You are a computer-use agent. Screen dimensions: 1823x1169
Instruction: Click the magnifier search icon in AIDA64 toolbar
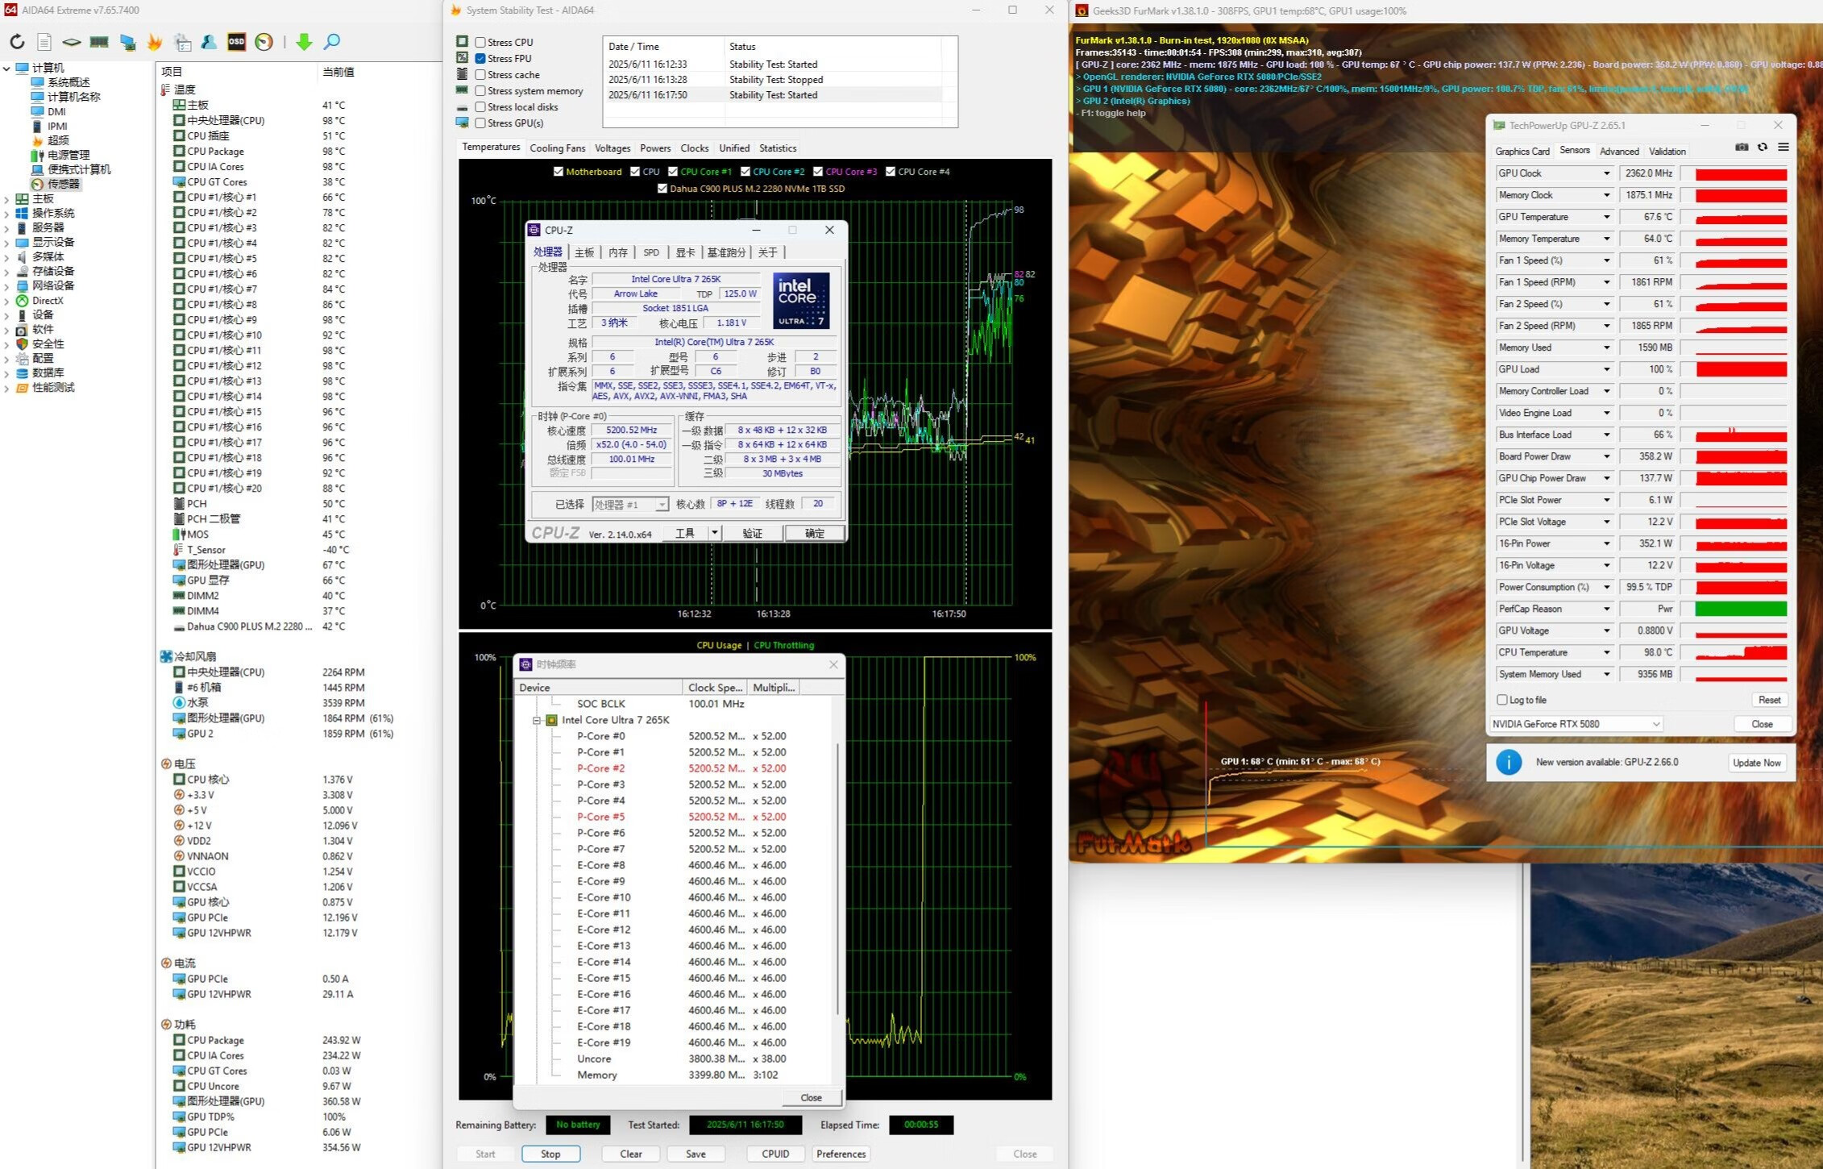click(331, 42)
